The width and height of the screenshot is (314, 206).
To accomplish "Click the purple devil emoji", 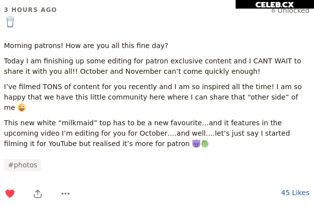I will coord(196,144).
